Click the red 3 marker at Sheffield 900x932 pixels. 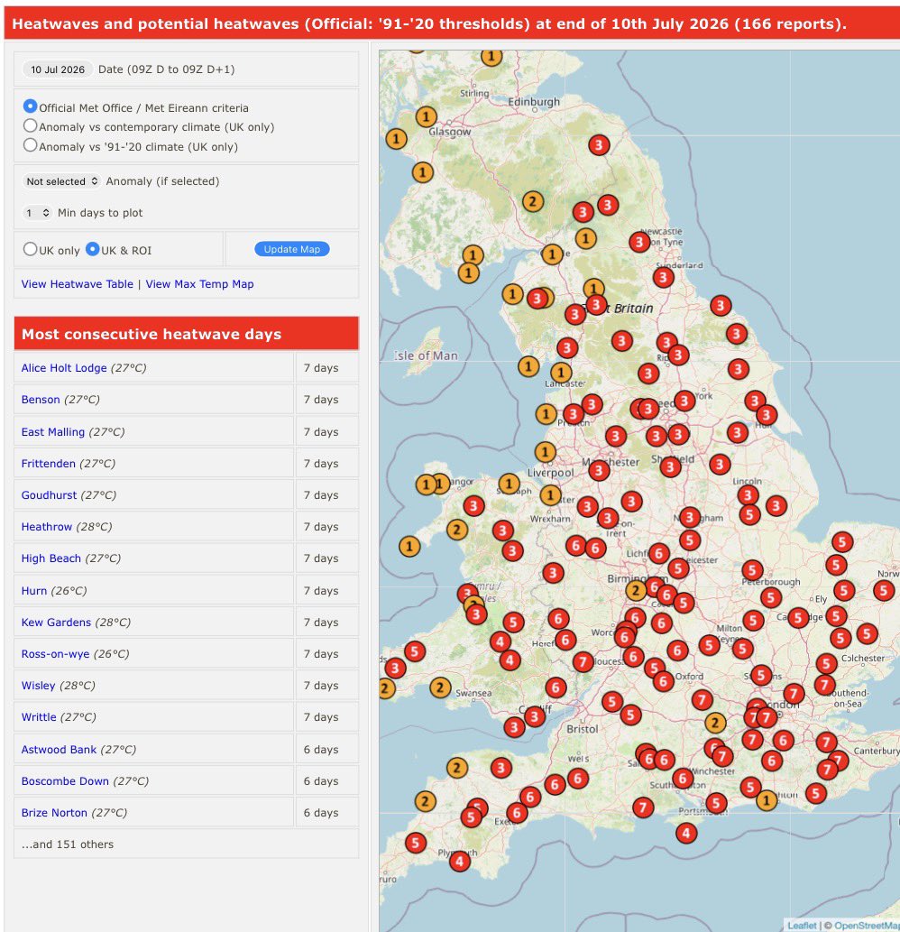click(670, 466)
